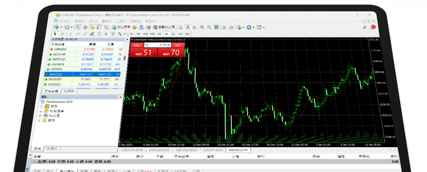
Task: Zoom out on the chart
Action: [x=209, y=27]
